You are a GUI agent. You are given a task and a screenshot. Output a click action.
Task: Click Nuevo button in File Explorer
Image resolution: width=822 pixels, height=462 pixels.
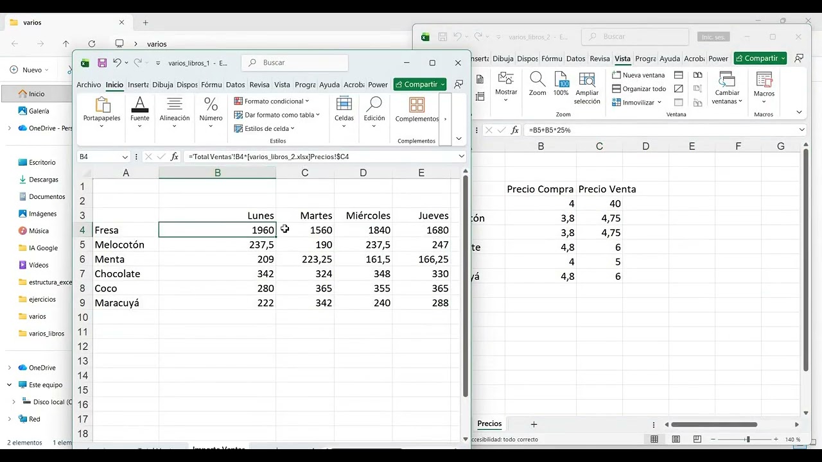click(x=28, y=70)
